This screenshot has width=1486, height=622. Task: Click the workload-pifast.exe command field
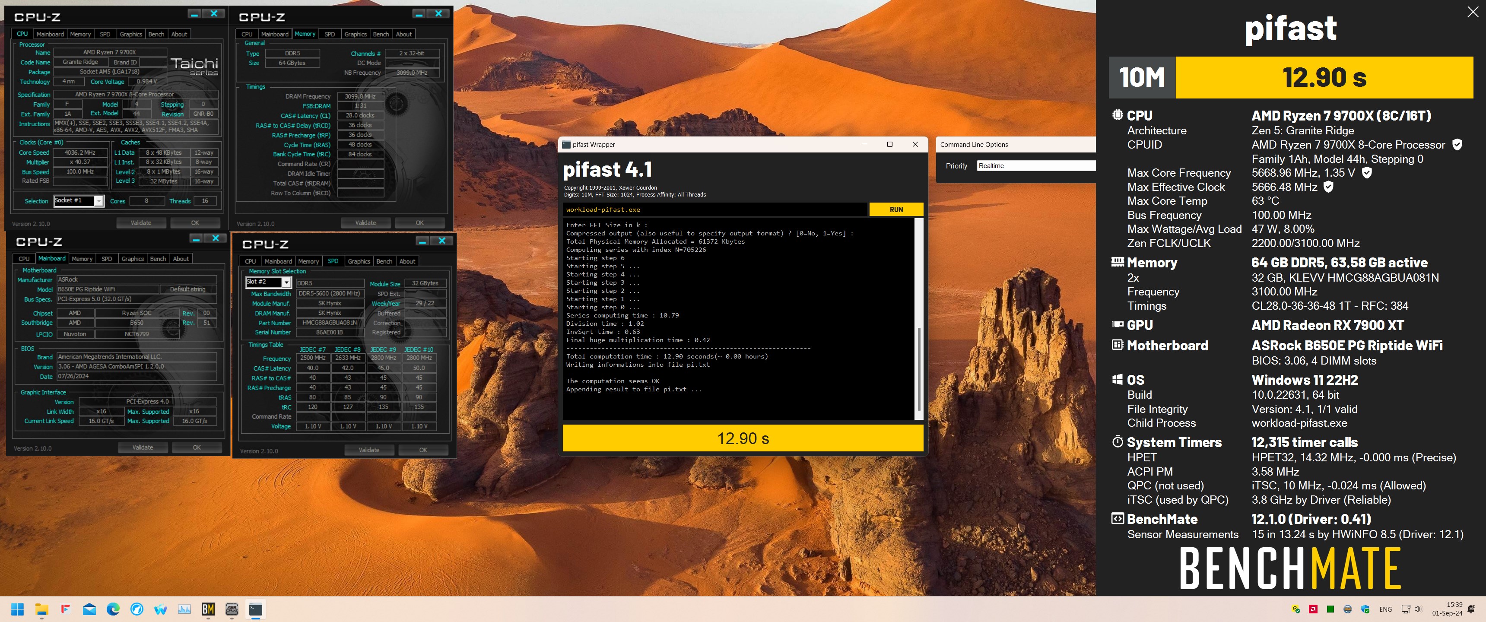tap(715, 209)
